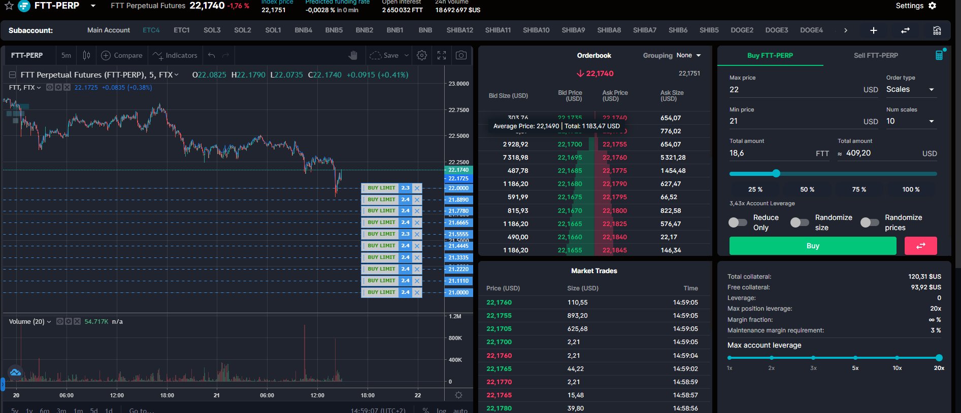The width and height of the screenshot is (961, 413).
Task: Switch to the Sell FTT-PERP tab
Action: [876, 55]
